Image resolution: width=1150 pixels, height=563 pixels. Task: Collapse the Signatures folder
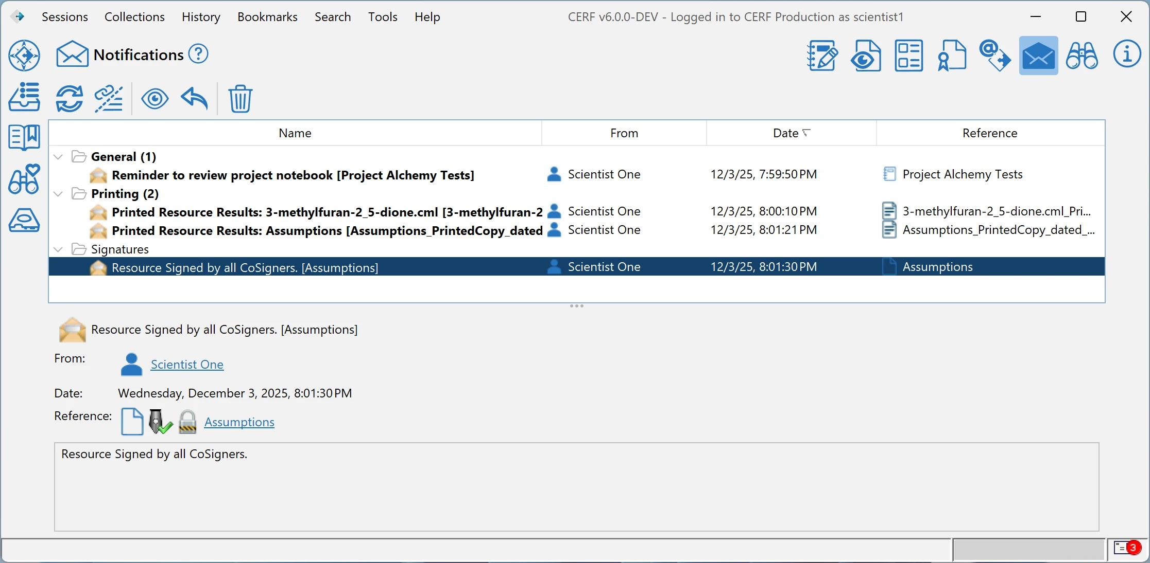[x=58, y=249]
